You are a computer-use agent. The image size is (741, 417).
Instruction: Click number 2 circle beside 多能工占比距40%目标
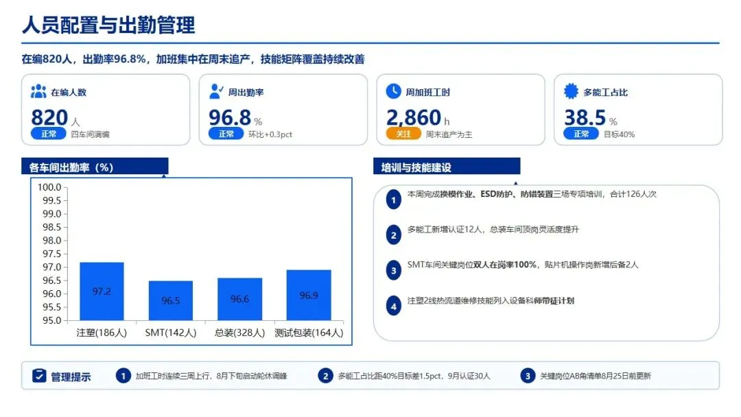tap(325, 376)
